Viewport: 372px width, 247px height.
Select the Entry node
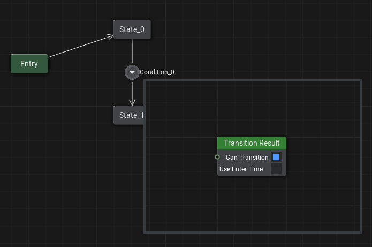[x=29, y=64]
